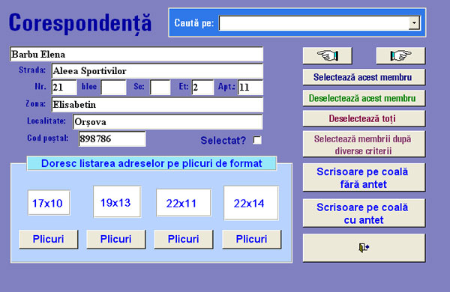This screenshot has width=450, height=292.
Task: Click Deselectează toți button
Action: point(364,118)
